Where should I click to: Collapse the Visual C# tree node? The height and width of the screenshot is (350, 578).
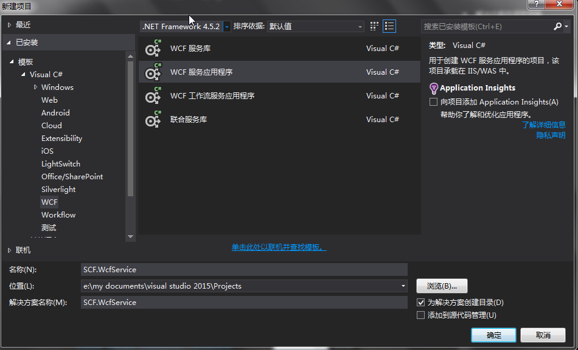[x=24, y=74]
